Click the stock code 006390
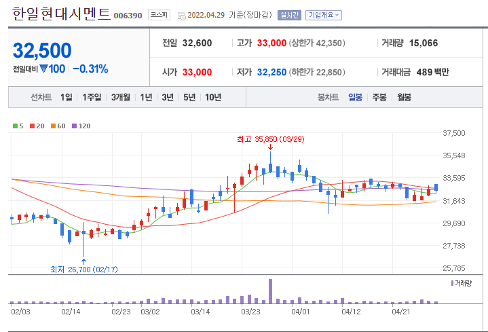 [128, 16]
